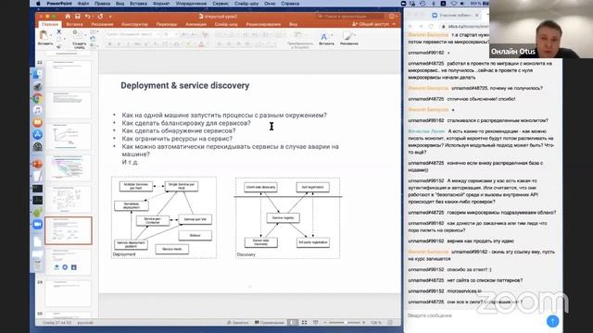Screen dimensions: 593x333
Task: Open the font name combo box
Action: tap(132, 34)
